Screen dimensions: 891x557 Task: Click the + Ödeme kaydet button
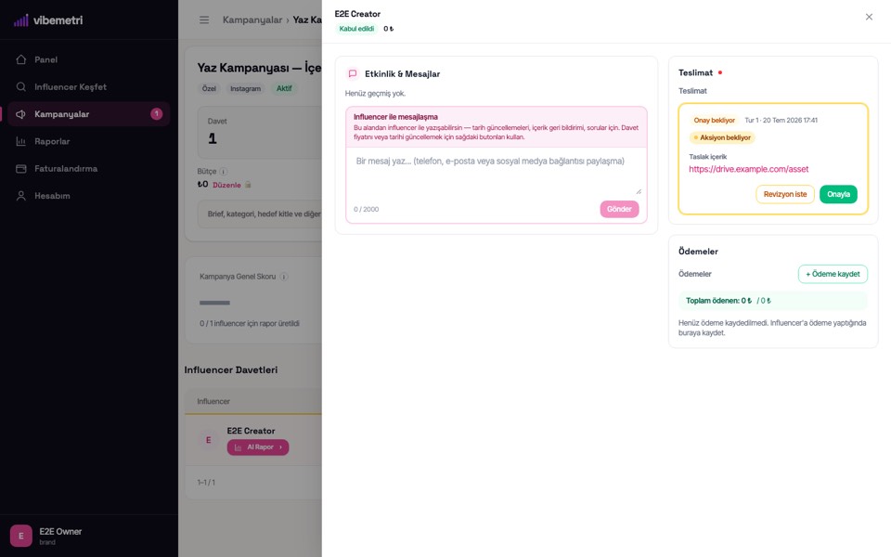tap(833, 274)
